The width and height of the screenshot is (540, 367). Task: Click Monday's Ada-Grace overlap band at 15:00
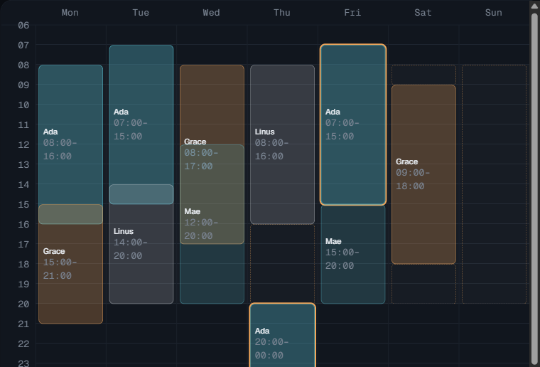[70, 214]
